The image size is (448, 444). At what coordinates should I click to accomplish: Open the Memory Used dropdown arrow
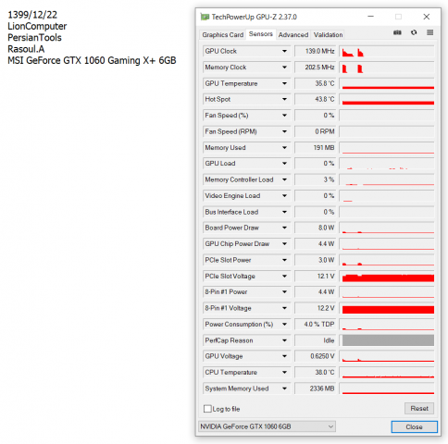tap(284, 148)
